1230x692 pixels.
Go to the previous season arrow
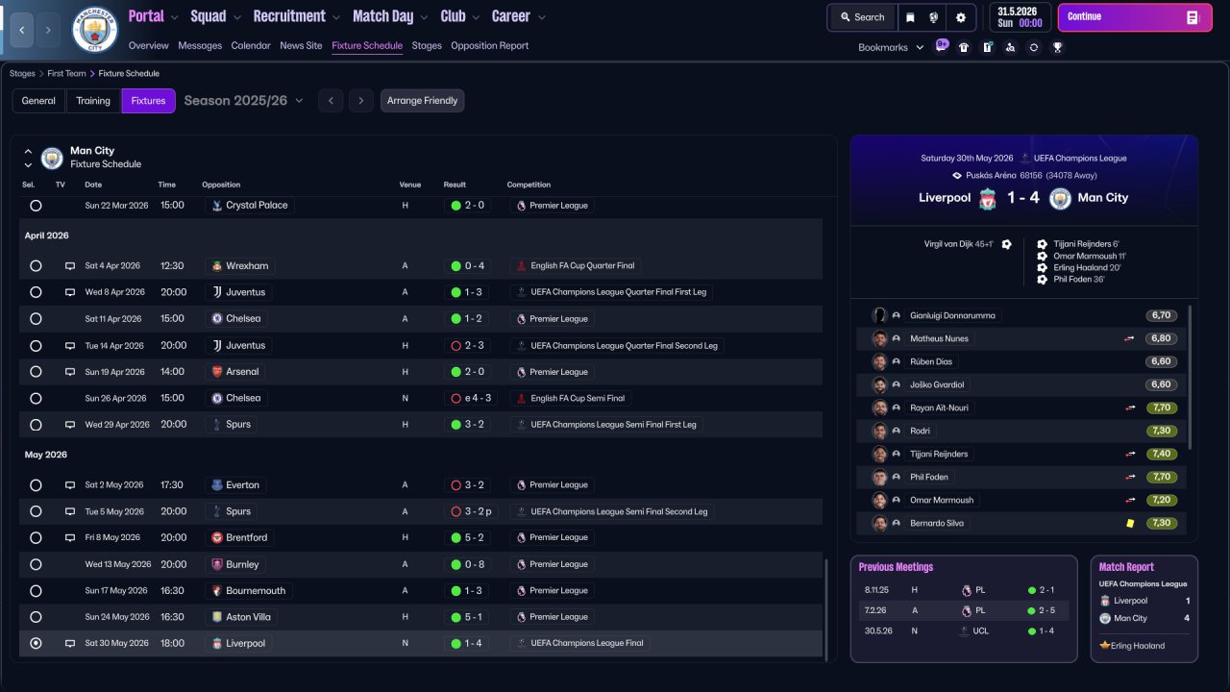[331, 101]
